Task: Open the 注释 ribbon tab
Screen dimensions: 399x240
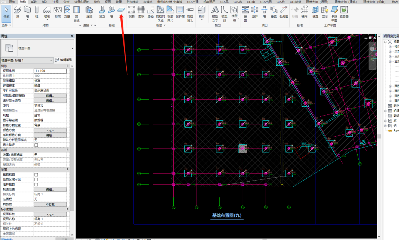Action: (x=55, y=2)
